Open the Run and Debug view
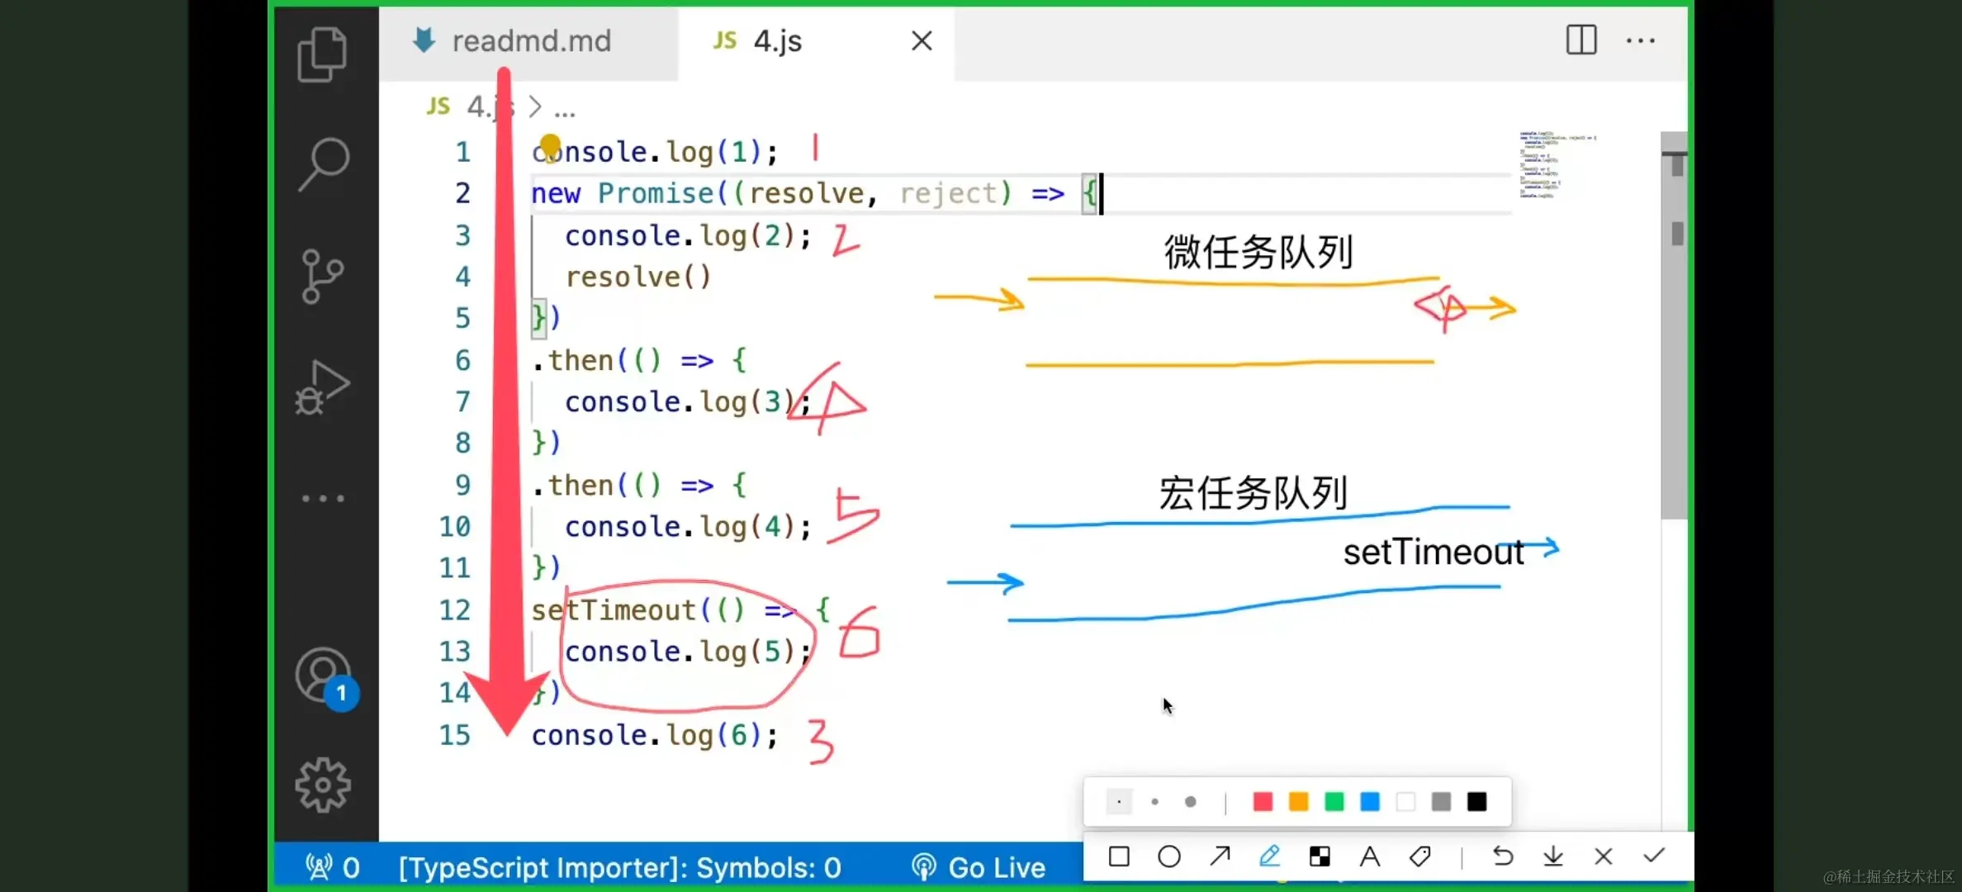This screenshot has width=1962, height=892. 322,387
